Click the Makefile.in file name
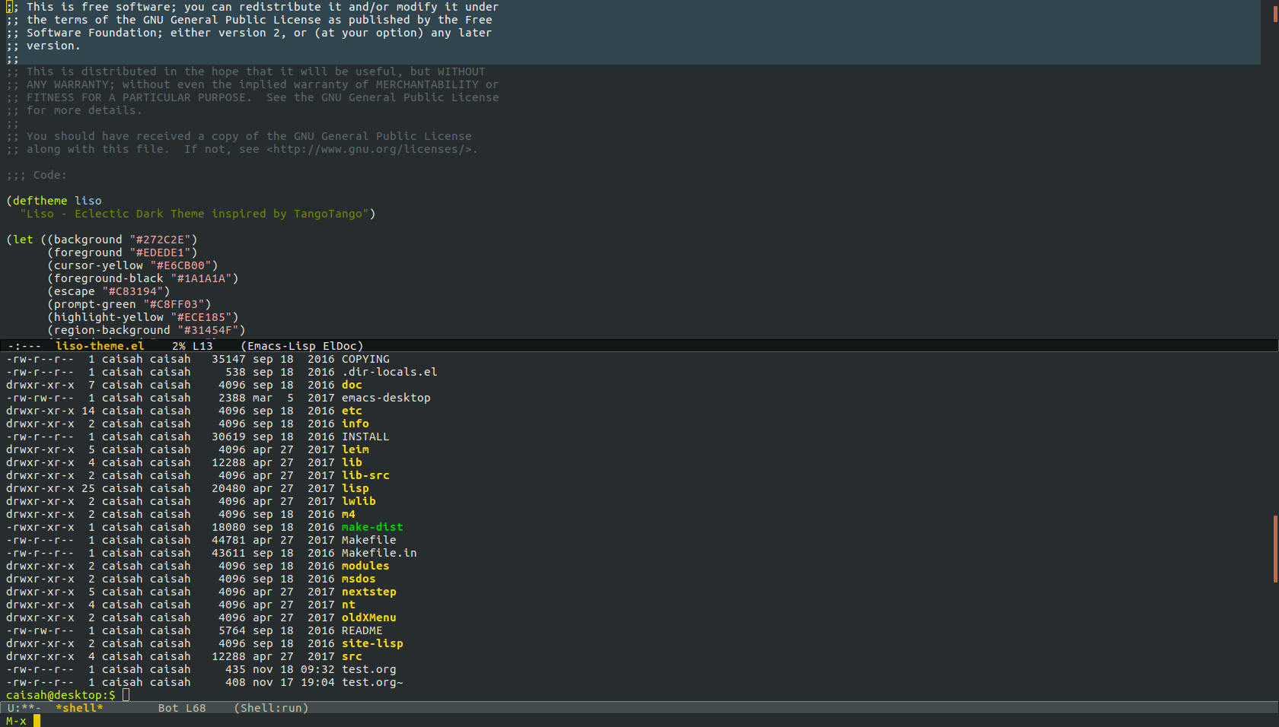Image resolution: width=1279 pixels, height=727 pixels. click(379, 553)
